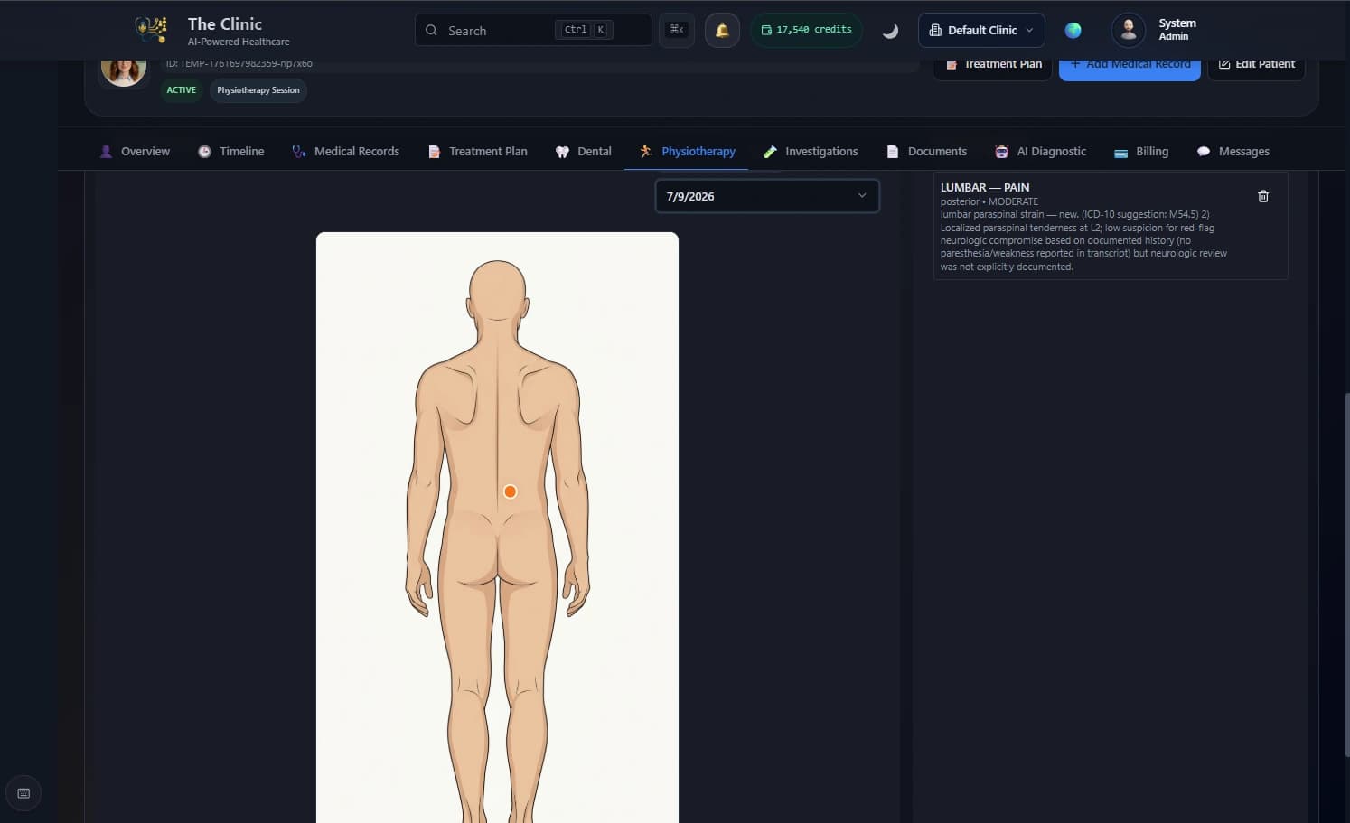Viewport: 1350px width, 823px height.
Task: Click the patient profile photo
Action: [124, 69]
